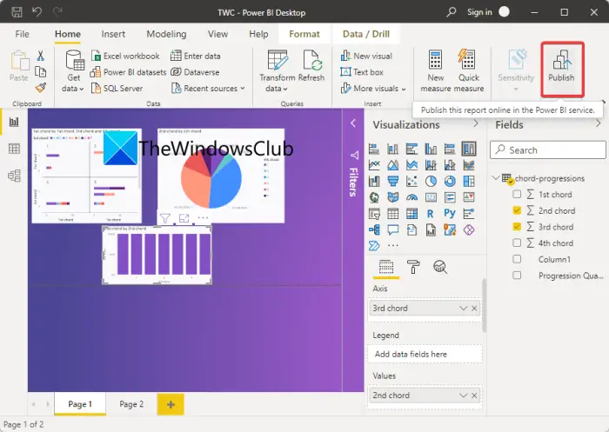This screenshot has height=432, width=609.
Task: Check the 1st chord field
Action: [517, 194]
